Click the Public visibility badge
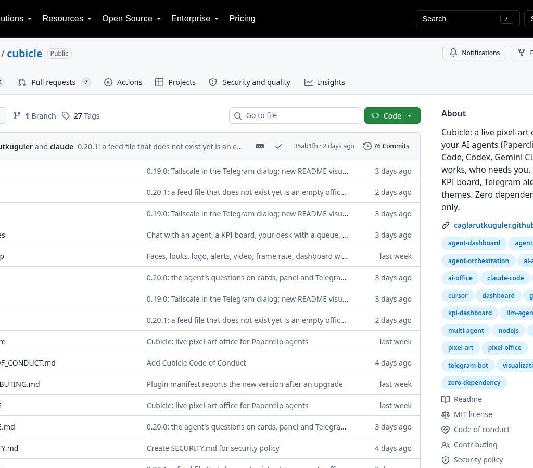The height and width of the screenshot is (468, 533). [x=59, y=54]
